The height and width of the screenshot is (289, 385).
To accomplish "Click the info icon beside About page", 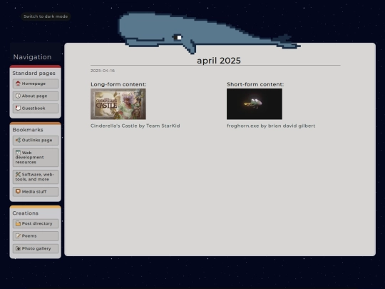I will pyautogui.click(x=18, y=96).
